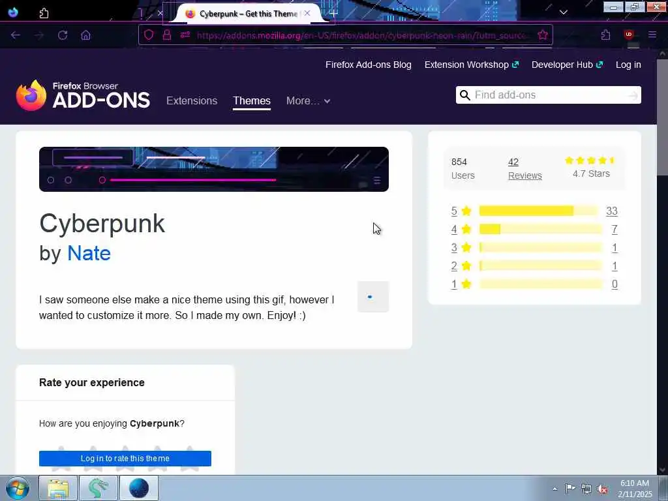This screenshot has height=501, width=668.
Task: Click the Cyberpunk theme preview image
Action: pyautogui.click(x=214, y=169)
